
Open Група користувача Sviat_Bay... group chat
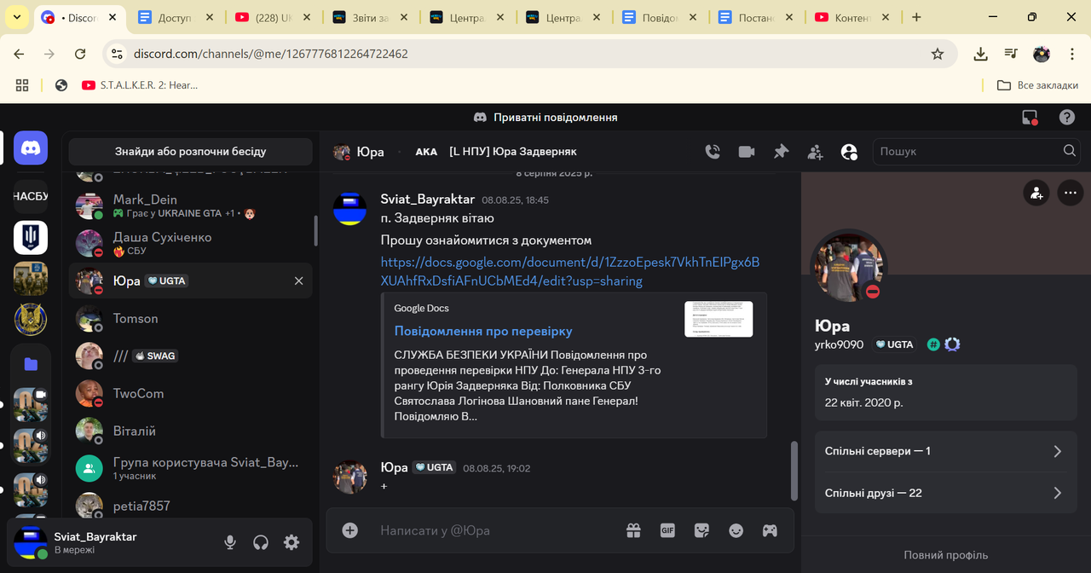tap(191, 468)
